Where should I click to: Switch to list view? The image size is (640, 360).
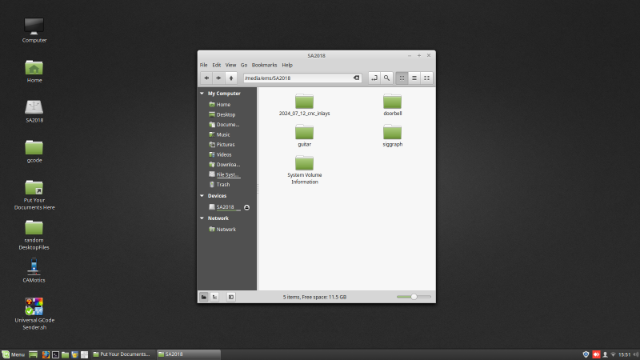414,78
